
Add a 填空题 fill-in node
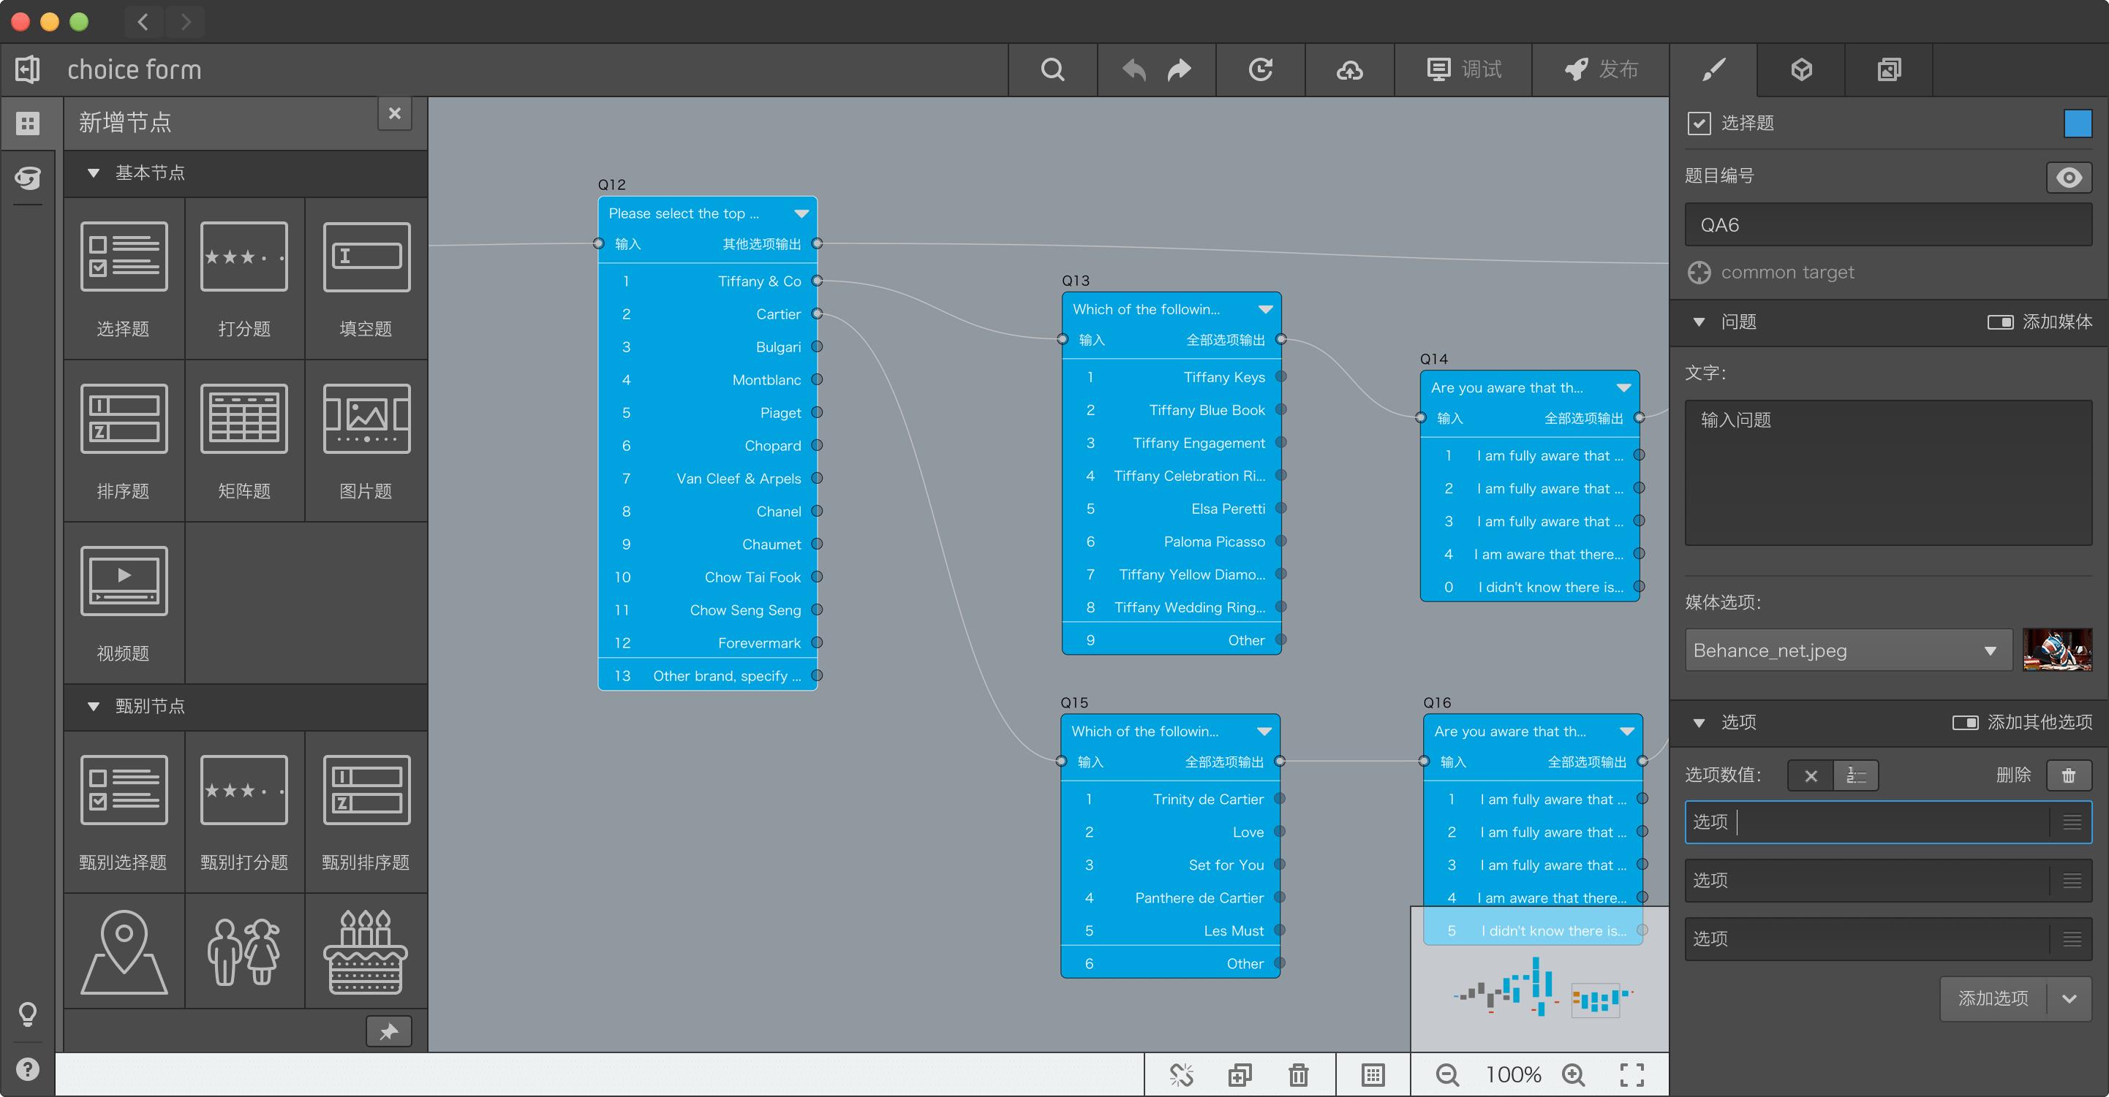pyautogui.click(x=366, y=278)
